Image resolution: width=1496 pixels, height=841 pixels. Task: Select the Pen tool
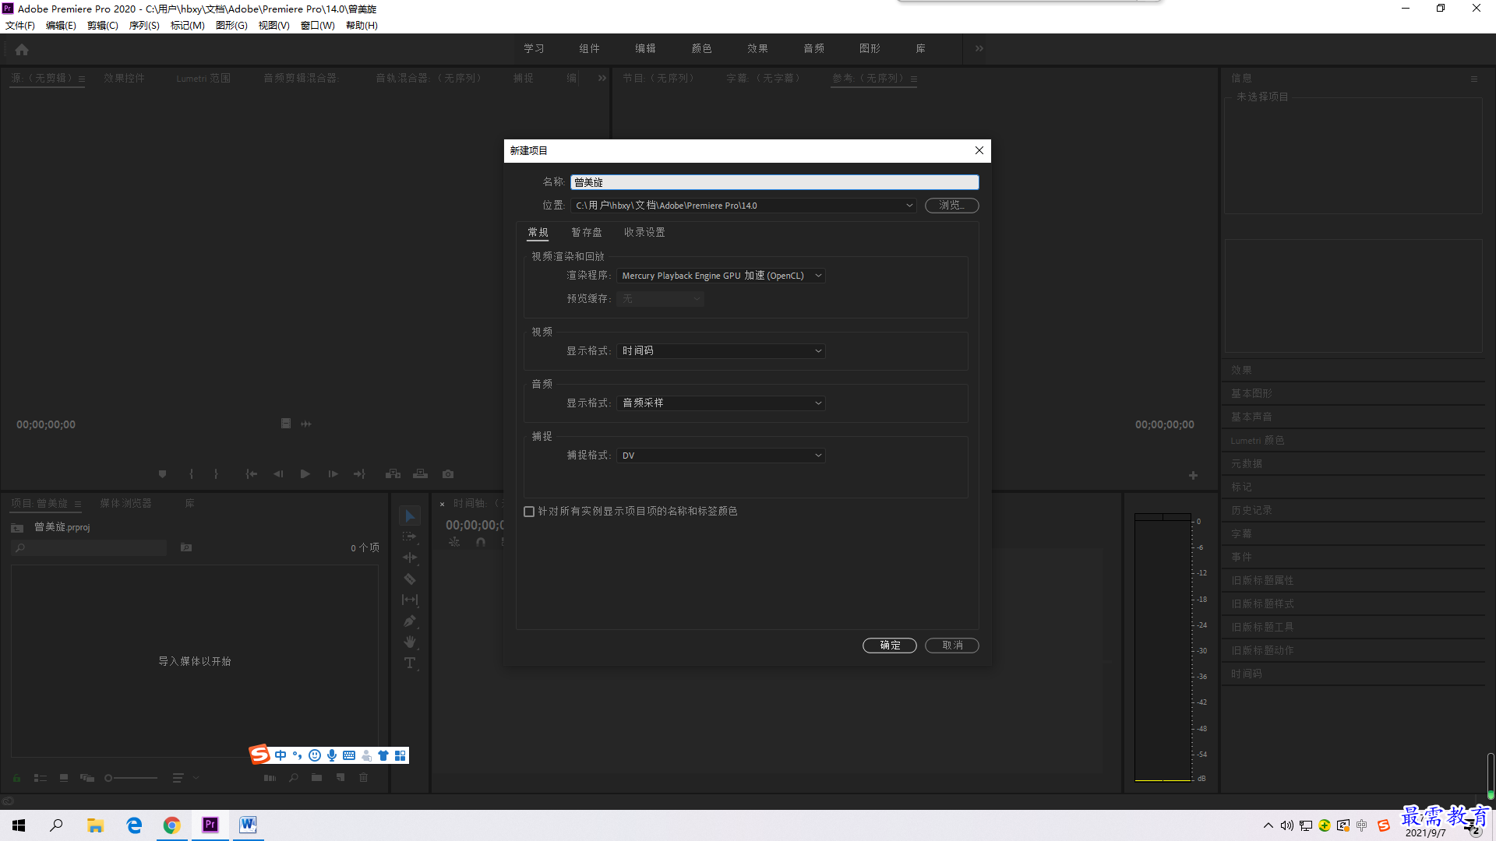[x=410, y=621]
